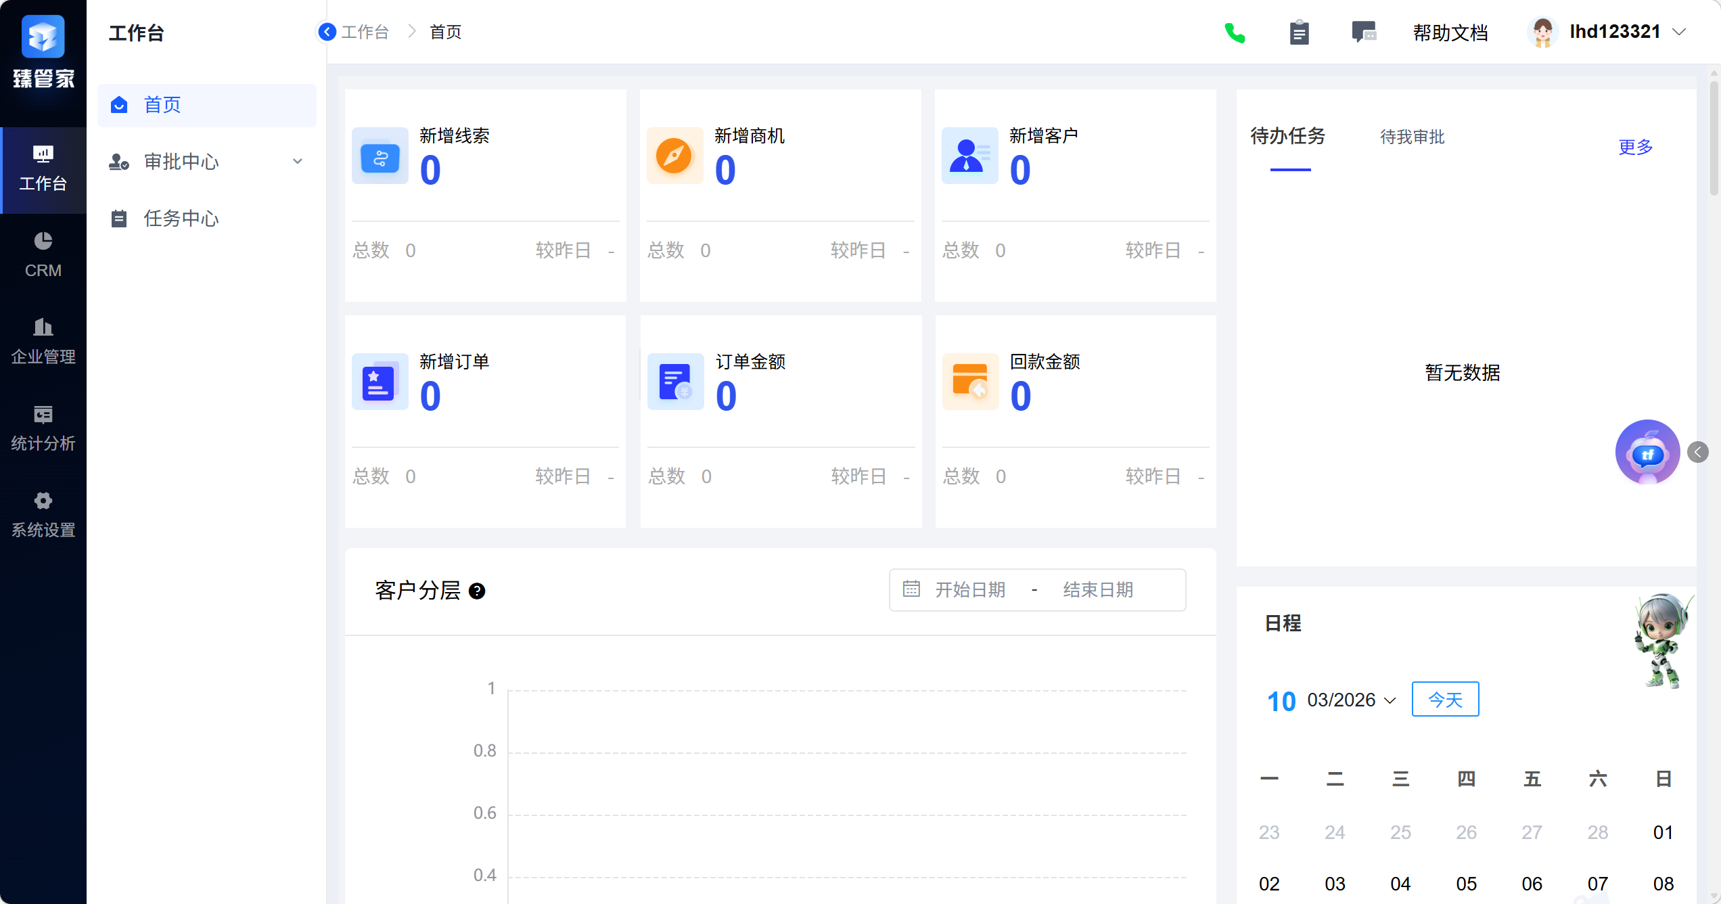Screen dimensions: 1721x904
Task: Select 任务中心 in the side menu
Action: (181, 219)
